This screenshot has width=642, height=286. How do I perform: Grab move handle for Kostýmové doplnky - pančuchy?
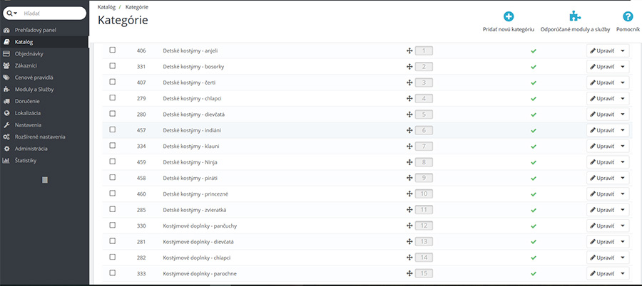(x=409, y=226)
